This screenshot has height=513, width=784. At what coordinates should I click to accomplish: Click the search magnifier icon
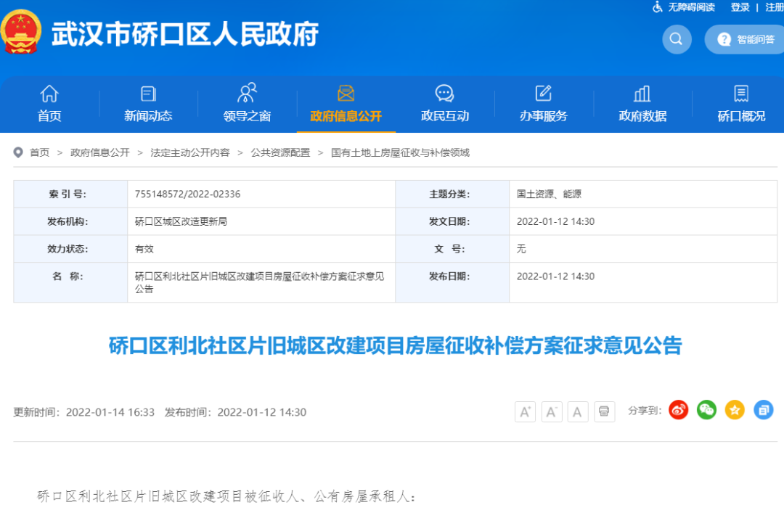677,39
